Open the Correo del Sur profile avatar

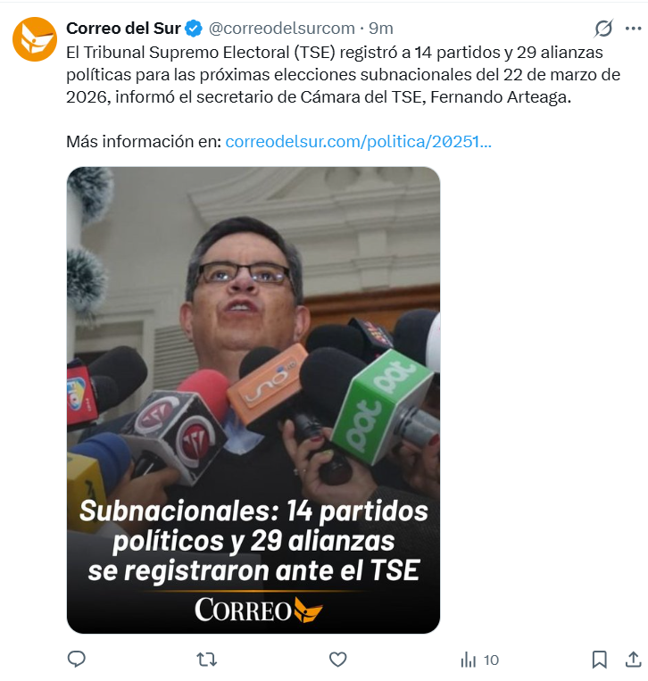click(35, 39)
